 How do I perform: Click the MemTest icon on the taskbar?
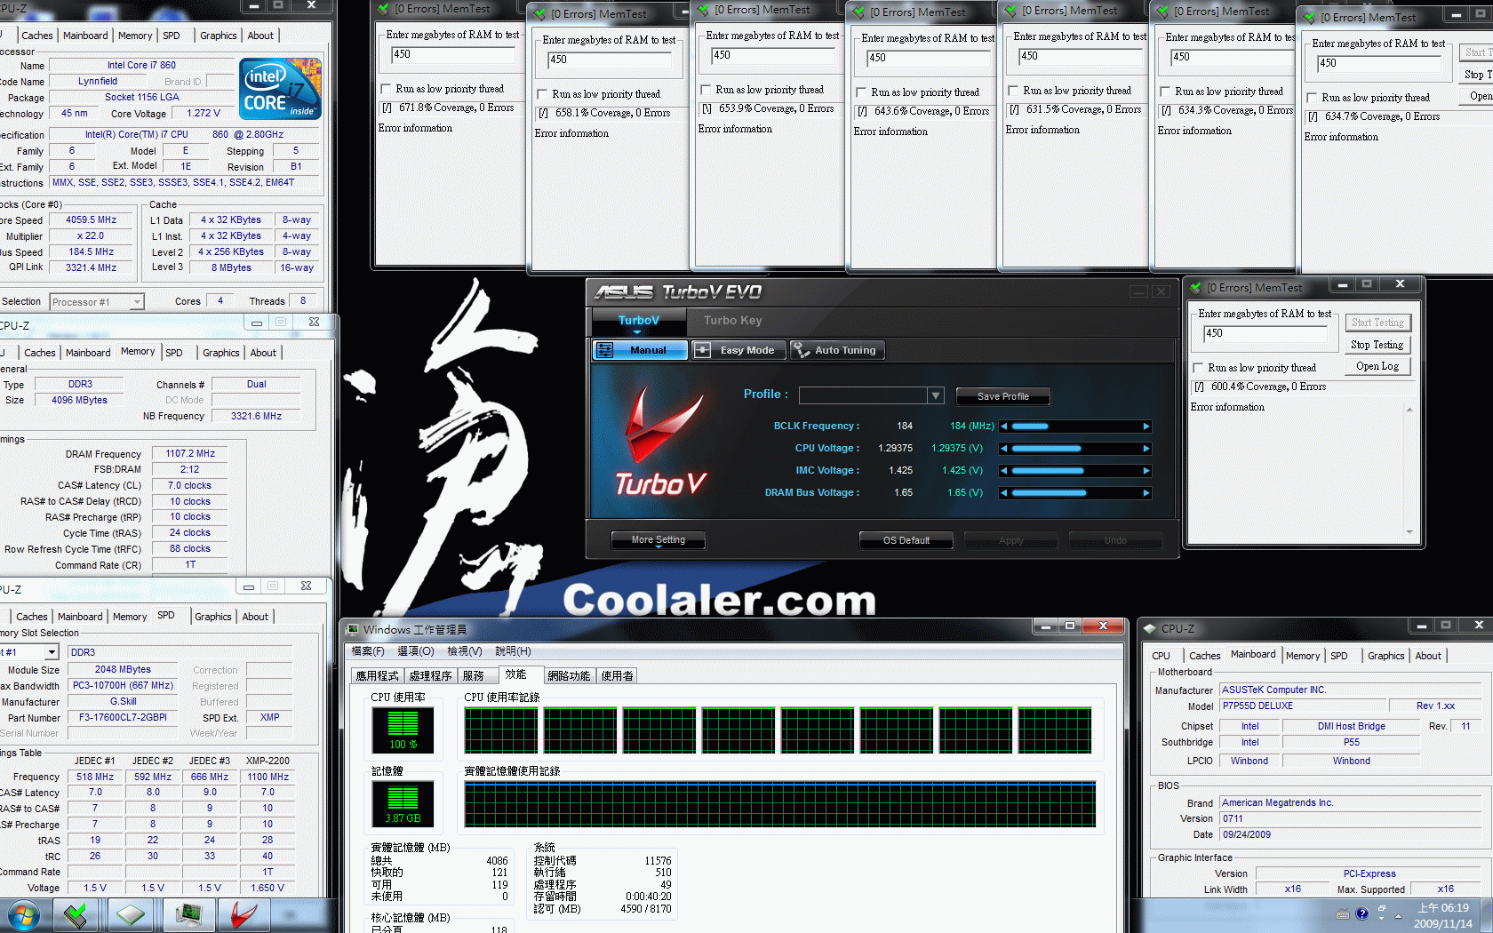pyautogui.click(x=76, y=914)
